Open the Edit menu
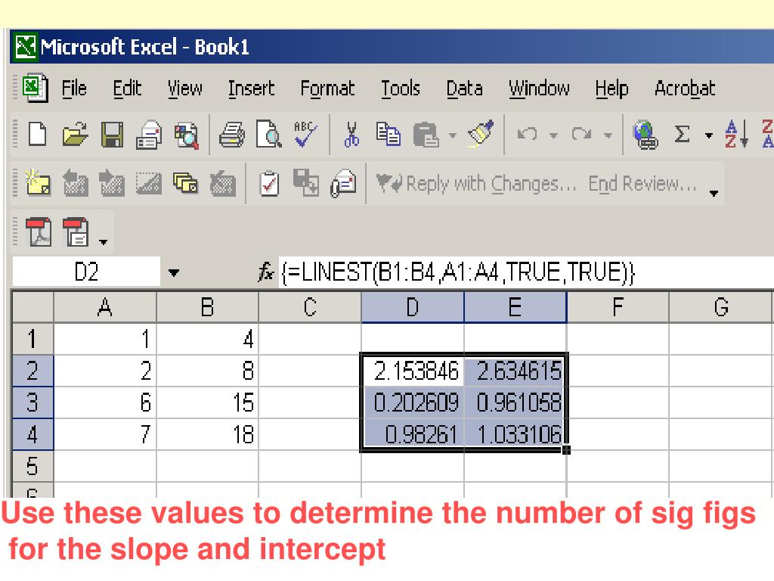774x581 pixels. pos(127,89)
